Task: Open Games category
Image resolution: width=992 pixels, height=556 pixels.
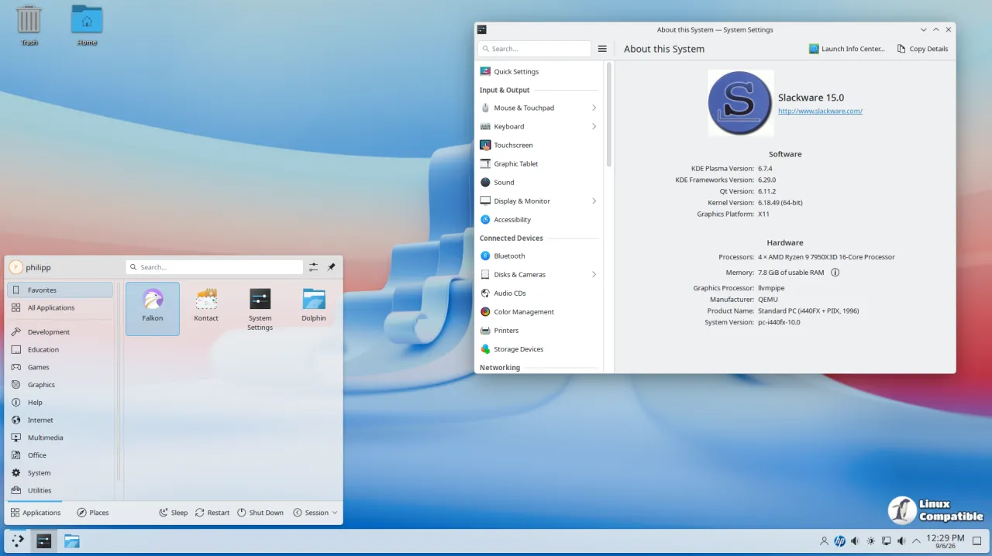Action: pyautogui.click(x=60, y=367)
